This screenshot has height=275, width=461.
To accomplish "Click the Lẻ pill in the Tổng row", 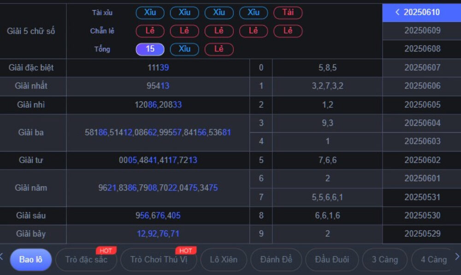I will coord(219,49).
